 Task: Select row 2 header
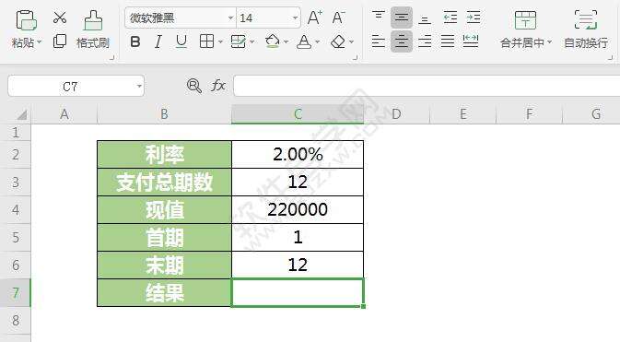coord(15,154)
